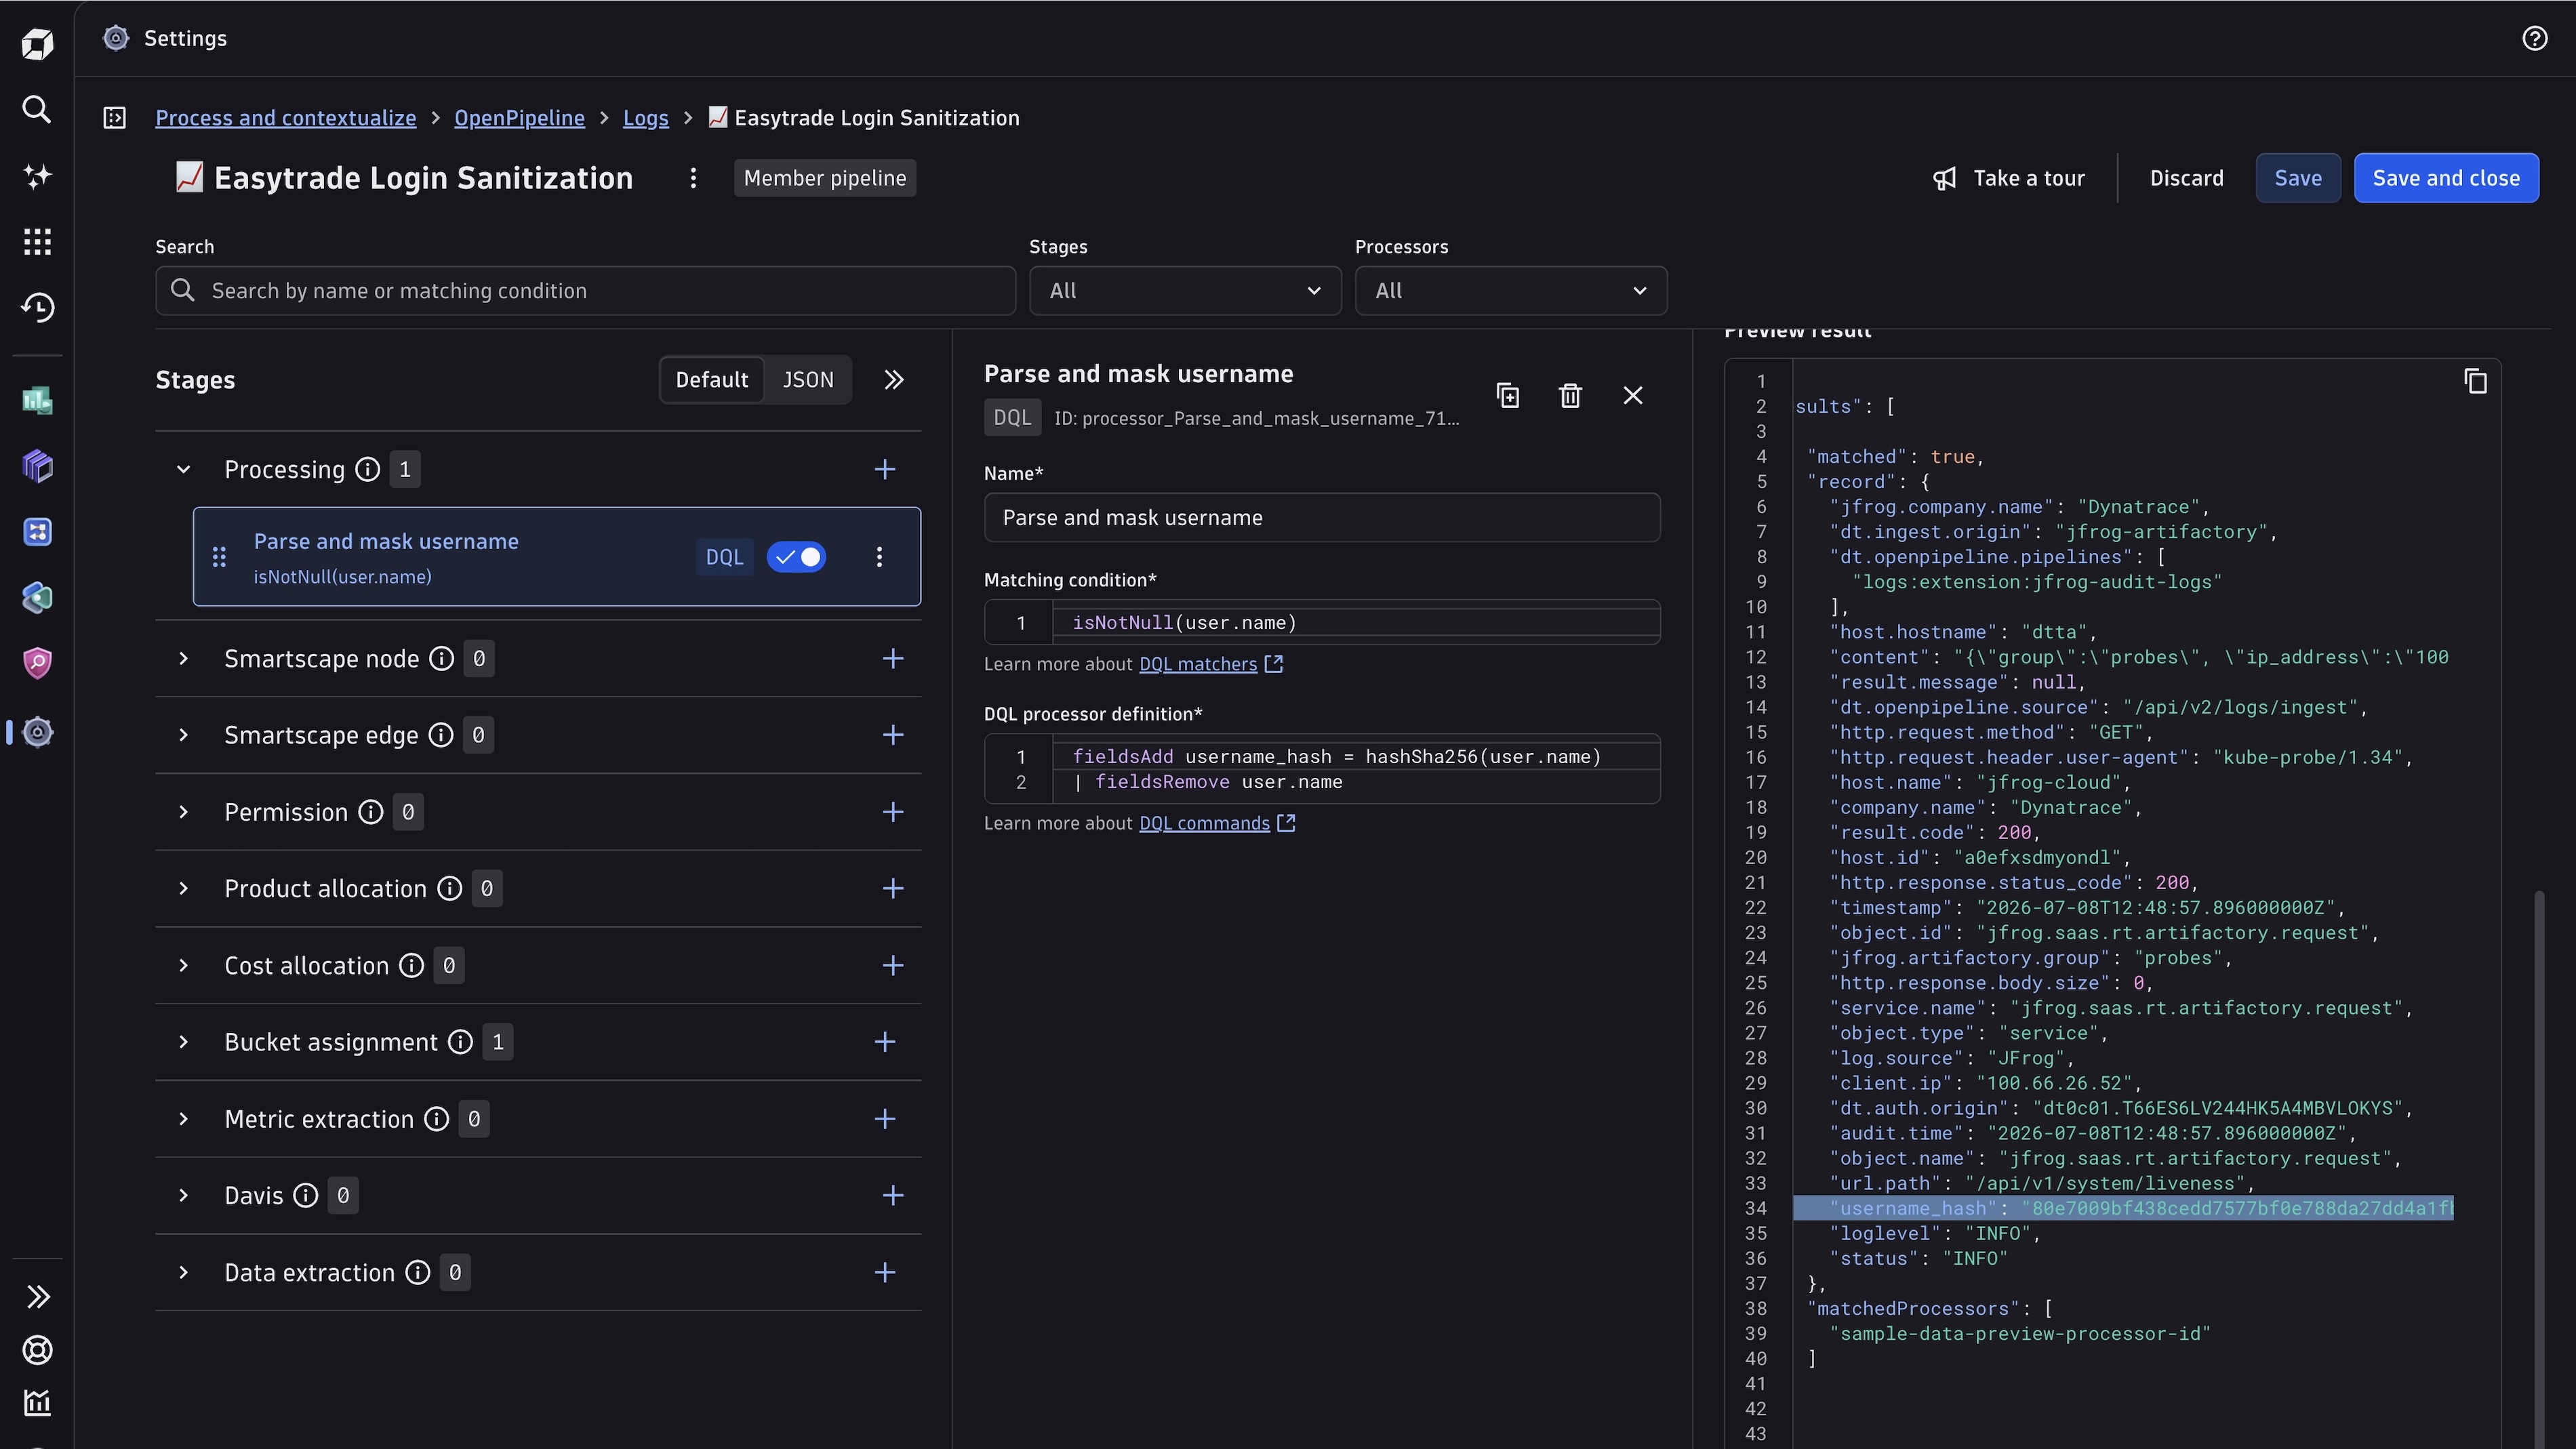Open the Processors filter dropdown
The height and width of the screenshot is (1449, 2576).
point(1510,291)
